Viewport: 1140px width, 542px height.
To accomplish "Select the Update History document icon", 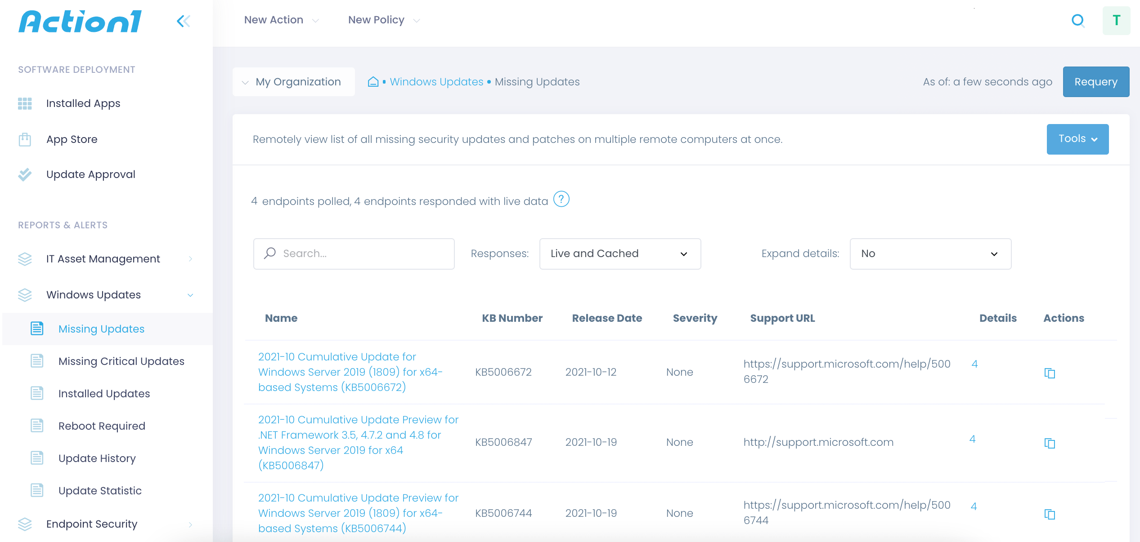I will tap(38, 458).
